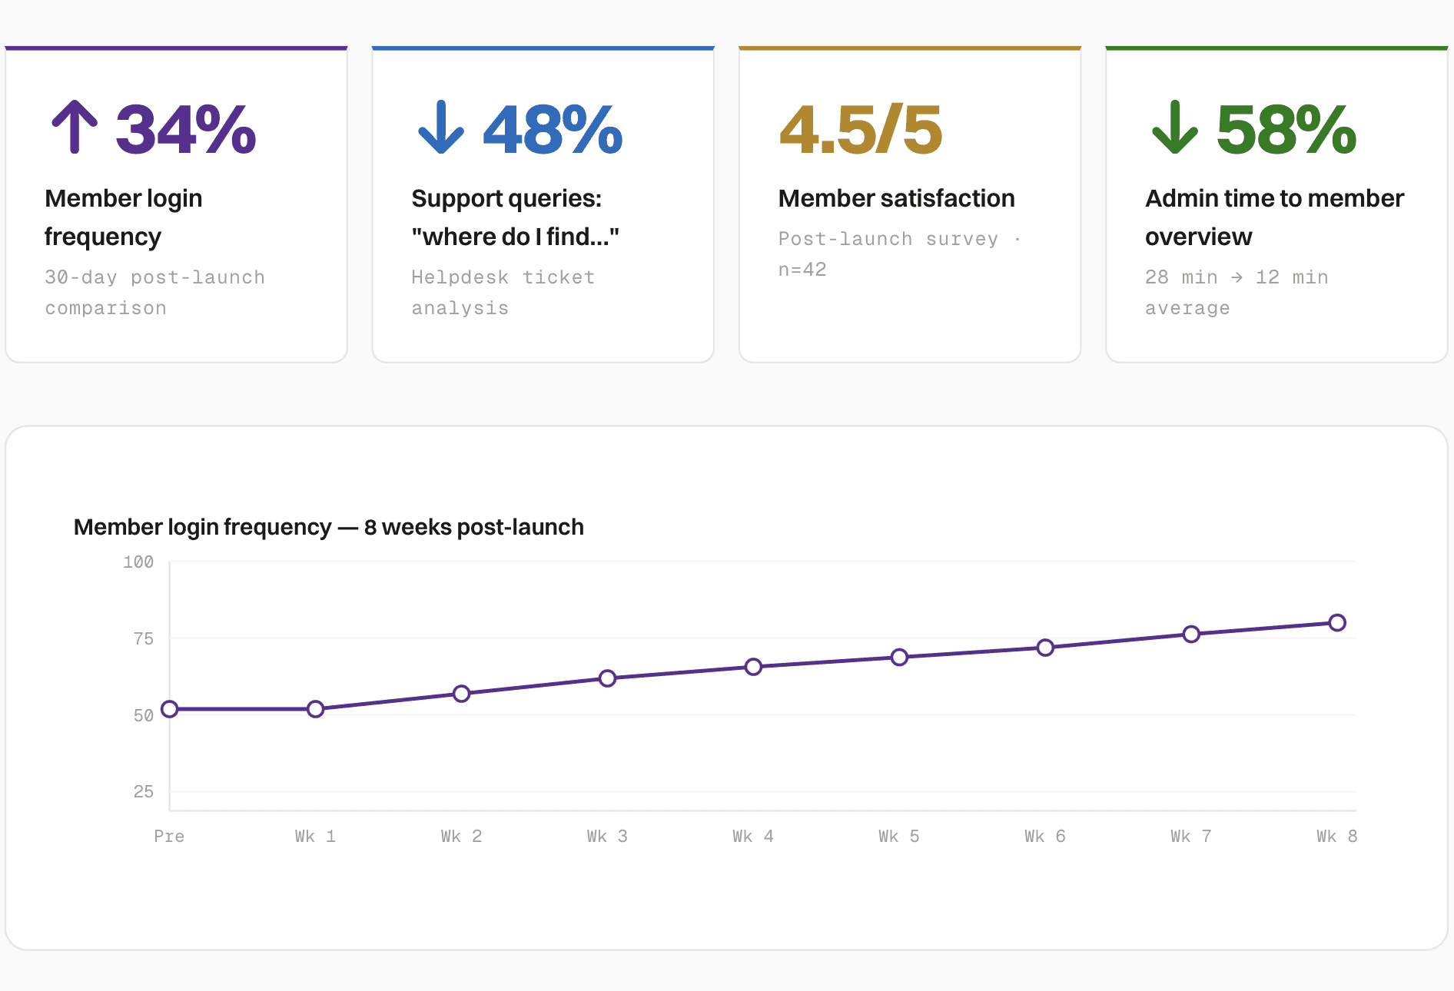Click the Wk 8 axis label
The image size is (1454, 991).
point(1337,837)
